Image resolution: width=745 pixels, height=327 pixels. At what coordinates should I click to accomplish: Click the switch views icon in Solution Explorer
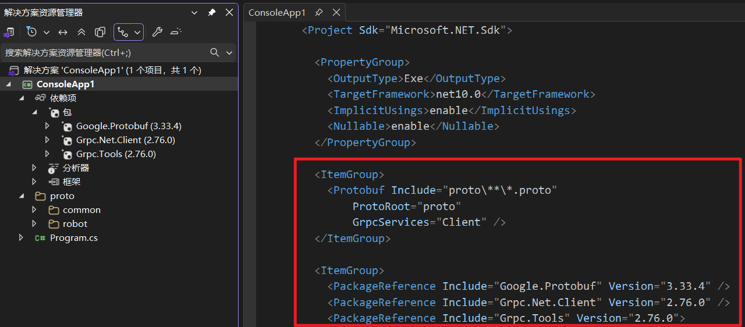(x=9, y=32)
